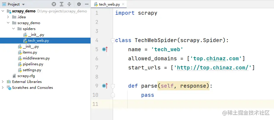Select the spiders folder

(27, 29)
